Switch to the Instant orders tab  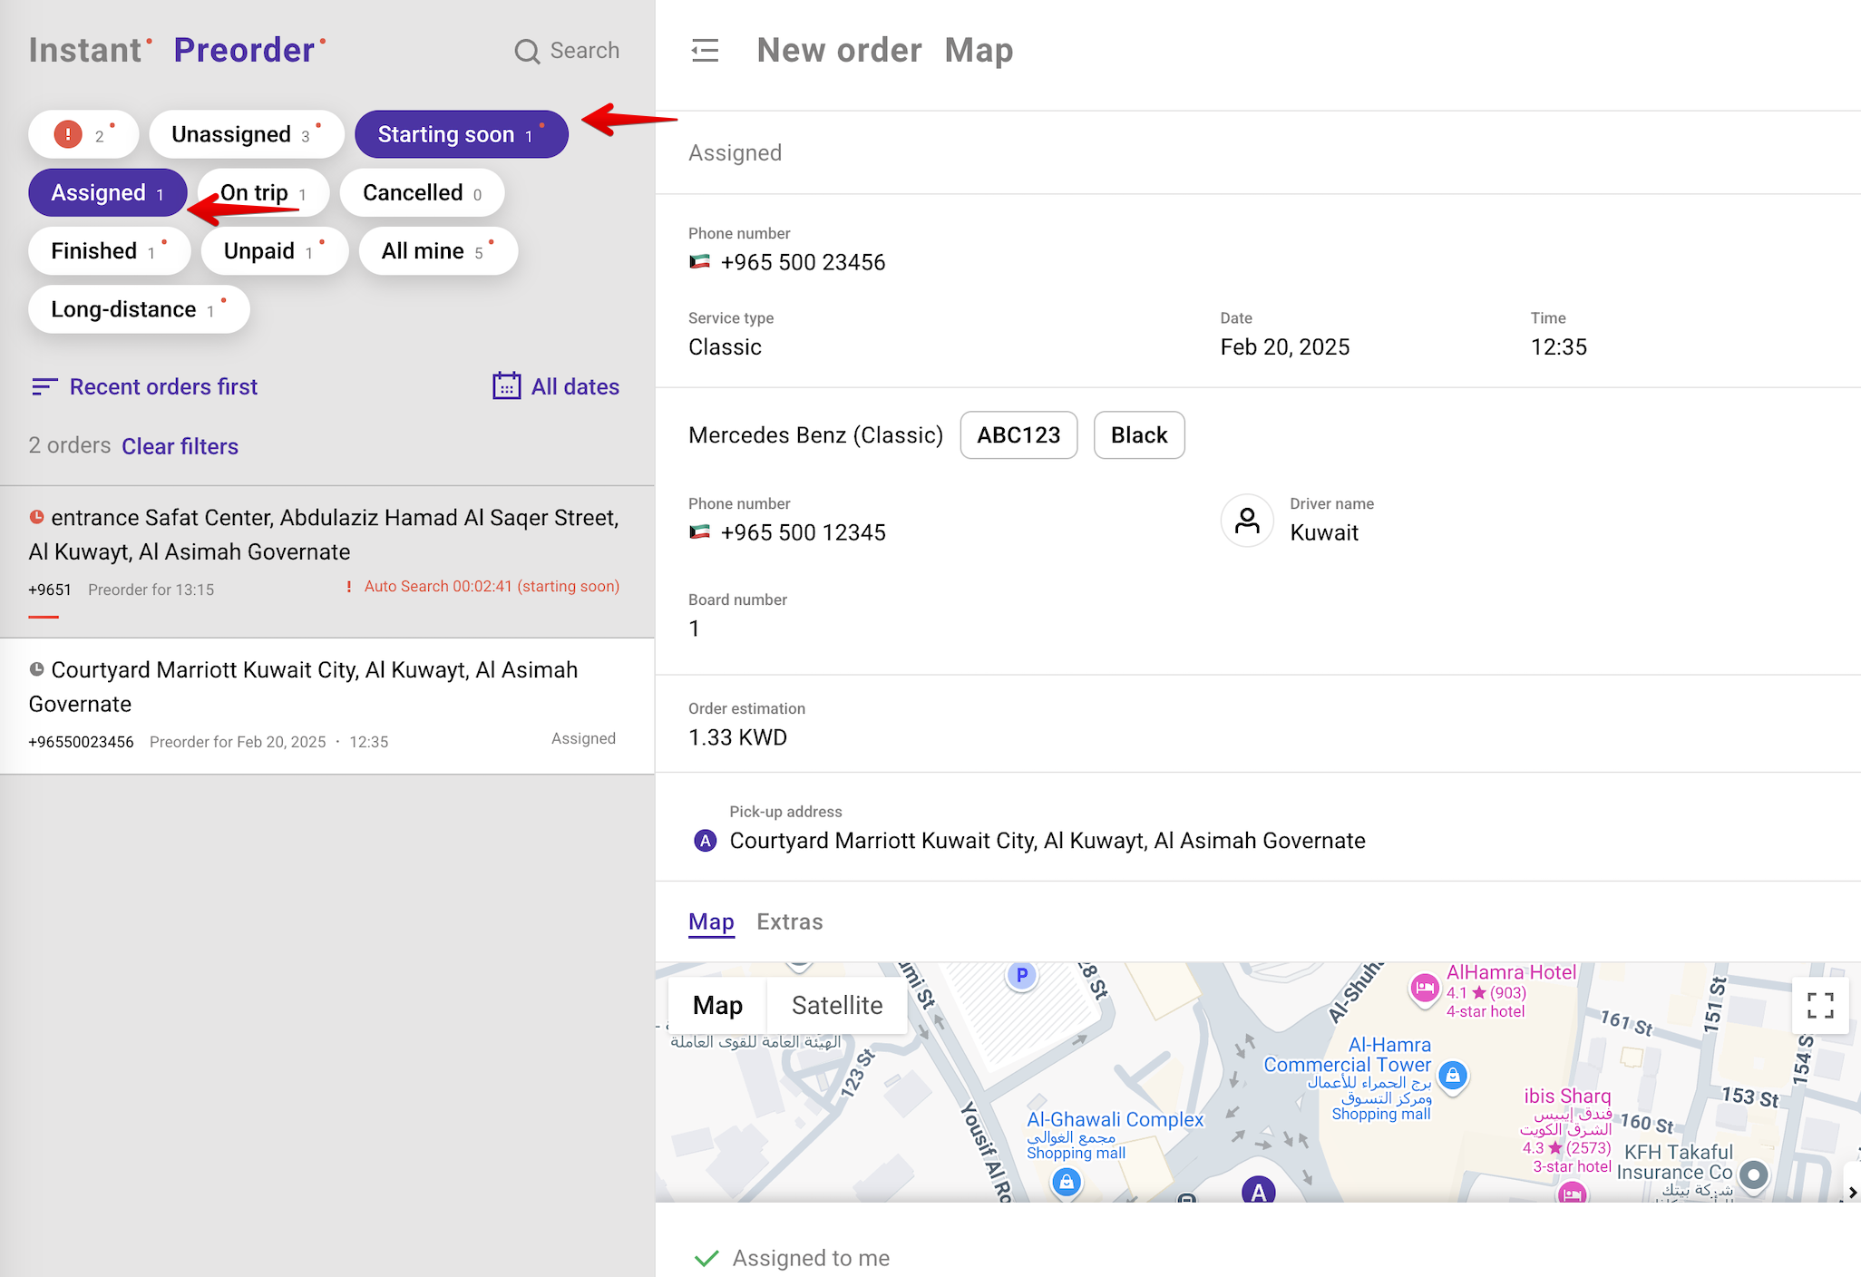coord(84,51)
